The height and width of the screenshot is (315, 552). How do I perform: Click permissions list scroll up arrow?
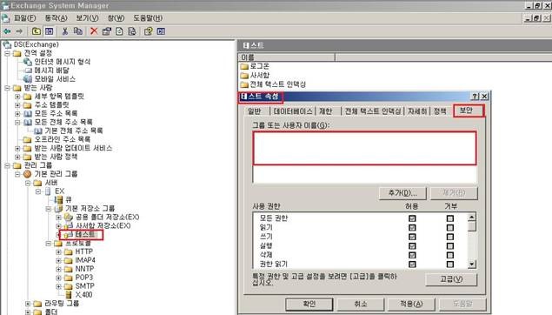point(472,217)
